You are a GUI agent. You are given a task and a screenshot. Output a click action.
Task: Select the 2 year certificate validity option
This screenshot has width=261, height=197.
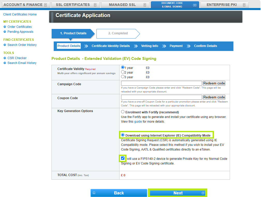123,72
